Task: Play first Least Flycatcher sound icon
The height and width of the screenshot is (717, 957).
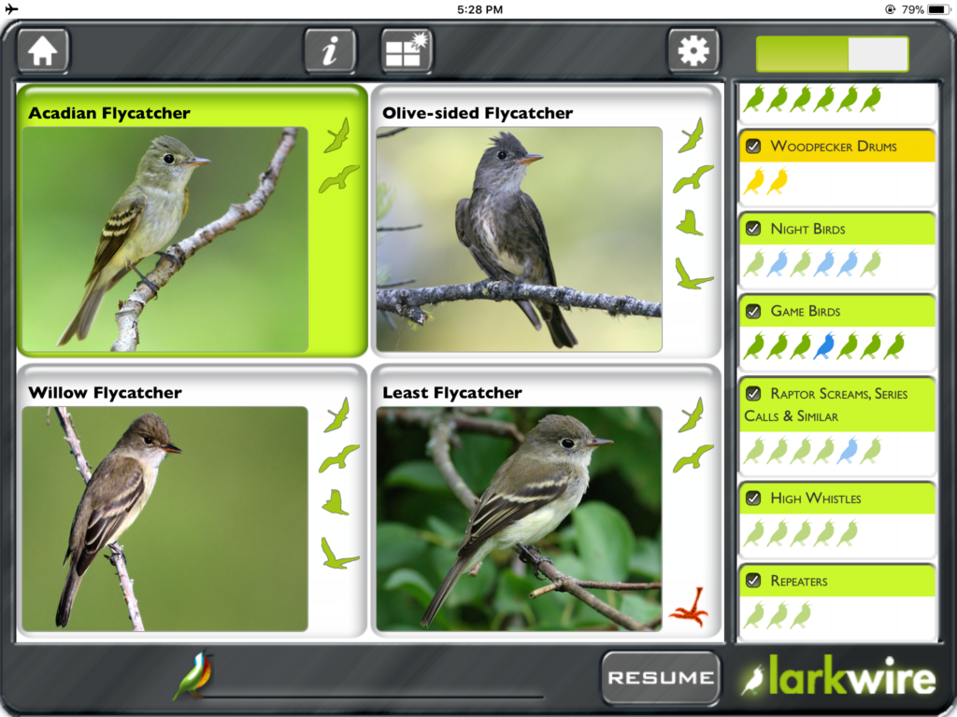Action: pyautogui.click(x=692, y=415)
